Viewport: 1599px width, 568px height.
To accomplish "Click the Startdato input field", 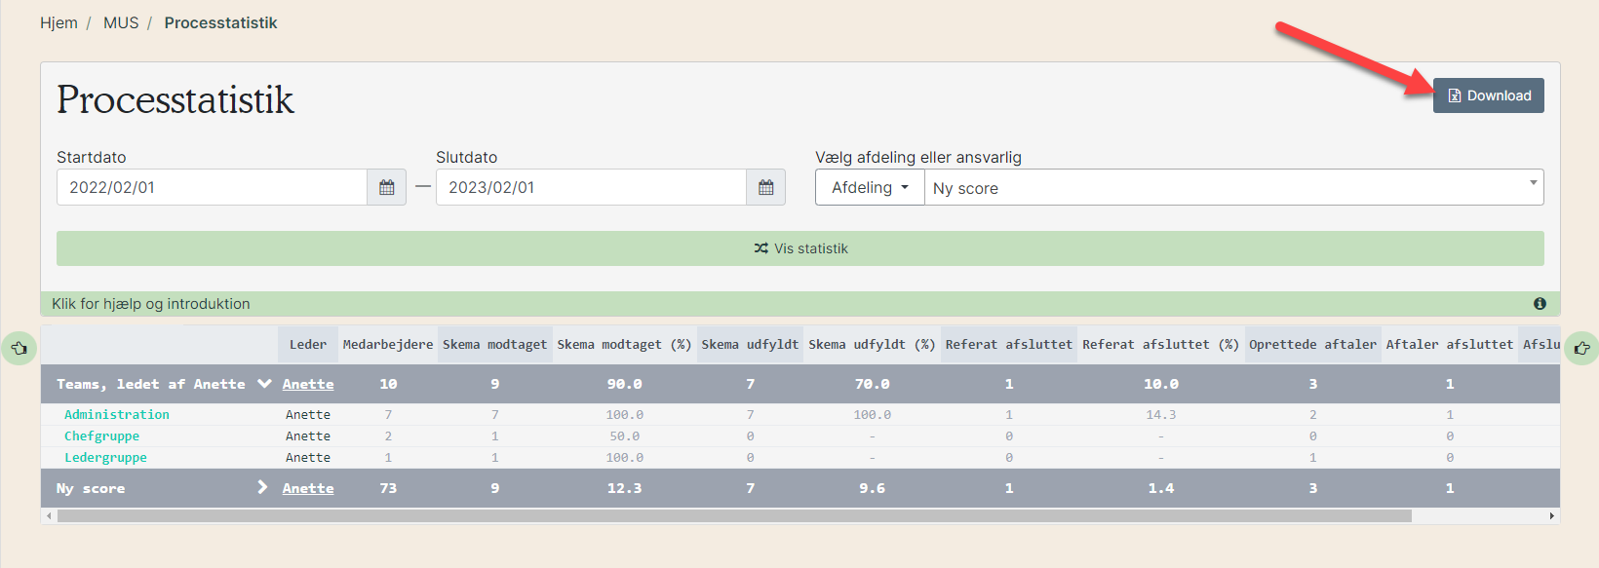I will pyautogui.click(x=212, y=187).
